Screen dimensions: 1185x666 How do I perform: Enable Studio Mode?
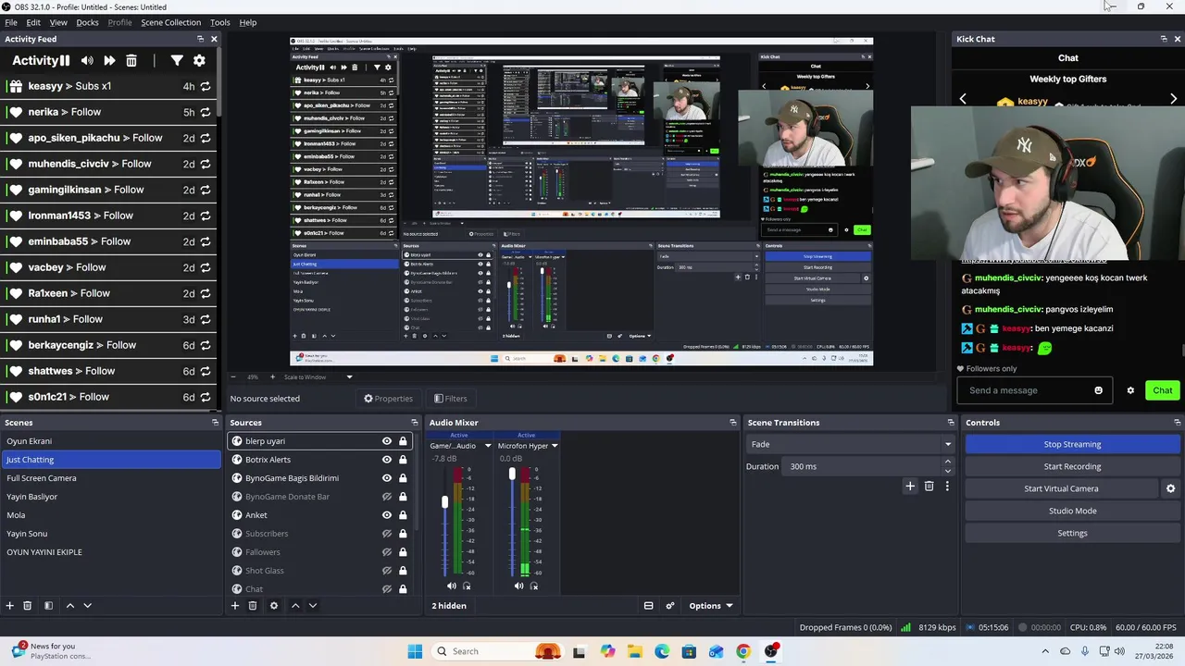coord(1072,511)
